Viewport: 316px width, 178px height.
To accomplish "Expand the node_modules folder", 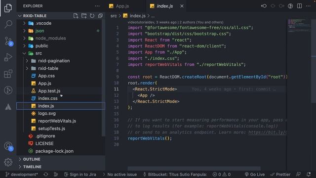I will point(25,38).
